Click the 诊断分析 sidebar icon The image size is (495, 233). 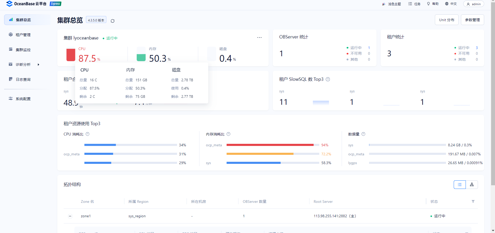point(11,64)
